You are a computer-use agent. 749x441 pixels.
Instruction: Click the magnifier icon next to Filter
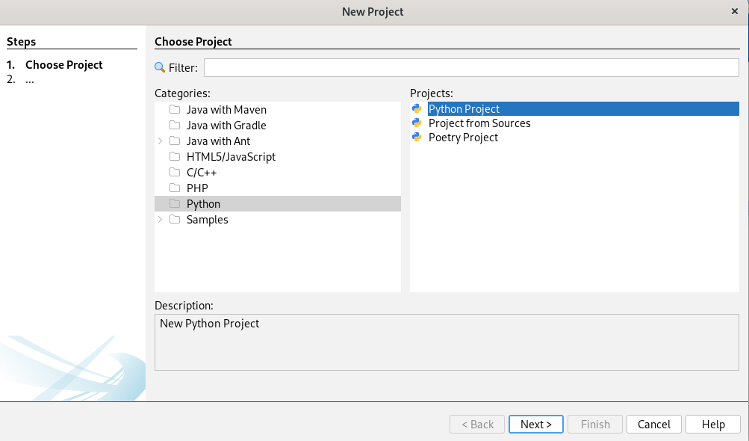pyautogui.click(x=160, y=68)
